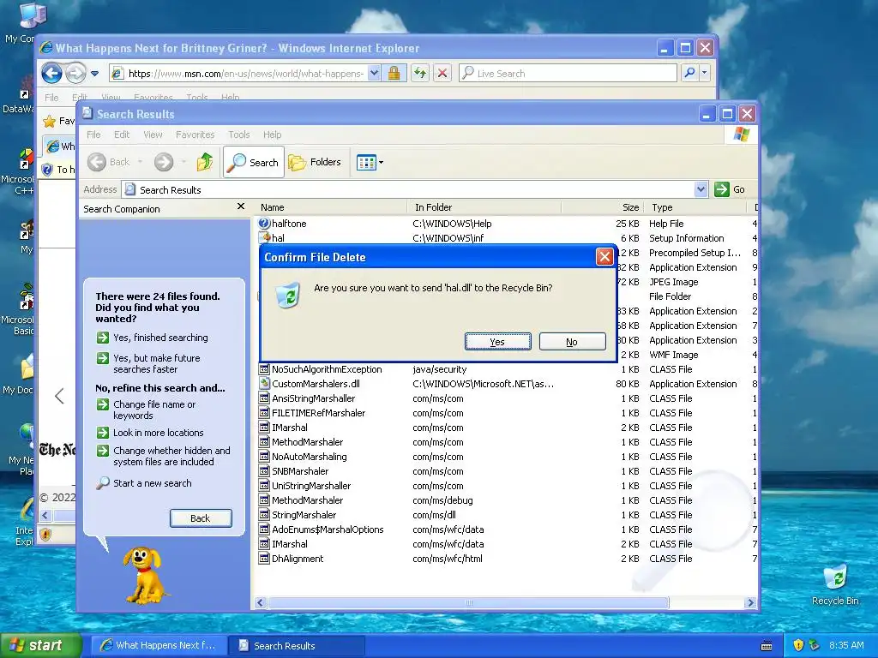The height and width of the screenshot is (658, 878).
Task: Open the View menu in Search Results
Action: [153, 135]
